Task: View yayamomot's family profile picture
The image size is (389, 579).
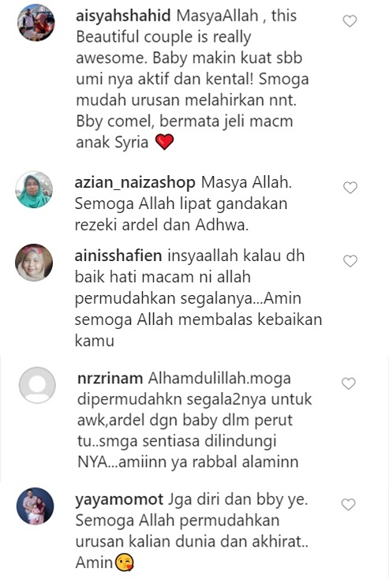Action: coord(36,506)
